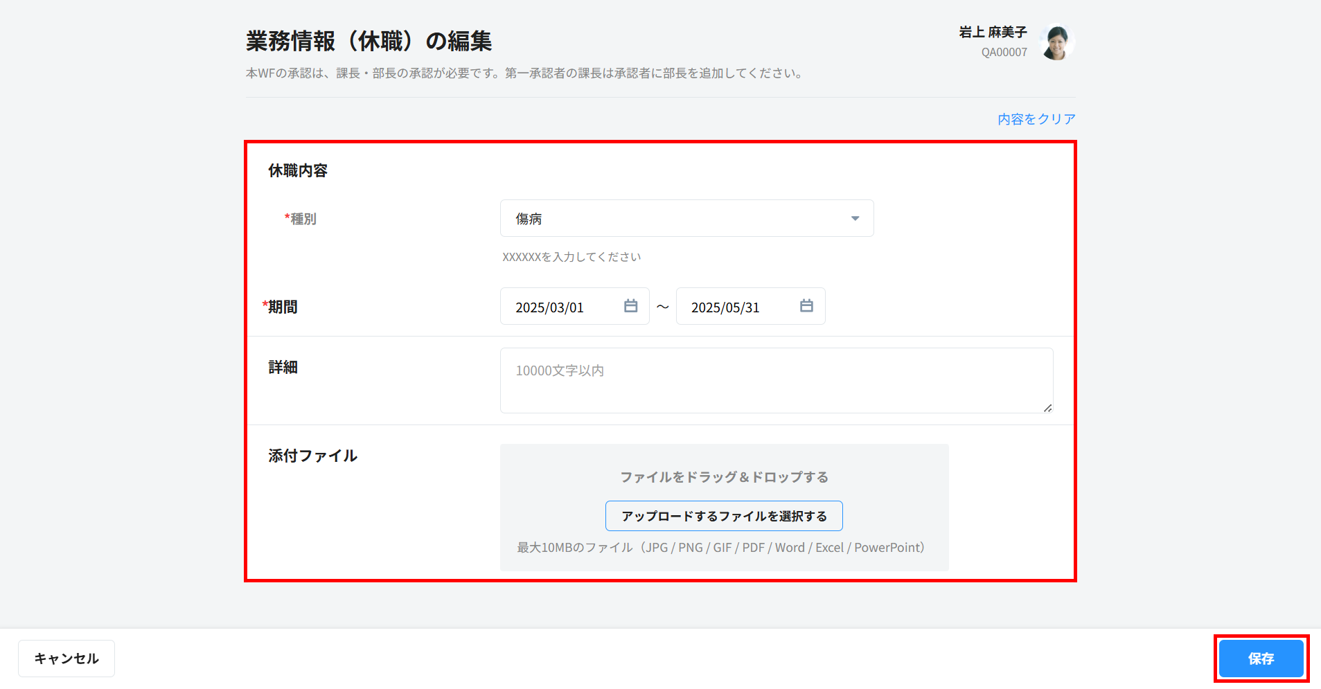1321x689 pixels.
Task: Open the 種別 select box showing 傷病
Action: [x=686, y=219]
